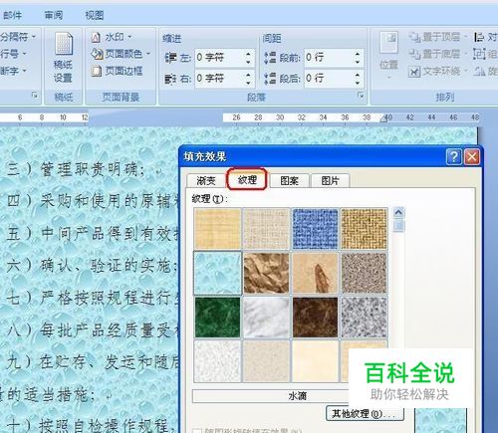Viewport: 498px width, 433px height.
Task: Open 置于顶层 dropdown arrow
Action: pos(465,37)
